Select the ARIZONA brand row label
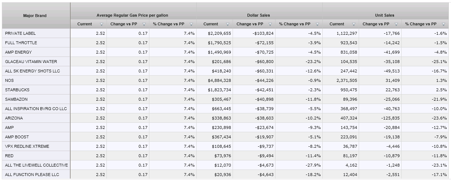This screenshot has width=451, height=180. point(14,118)
